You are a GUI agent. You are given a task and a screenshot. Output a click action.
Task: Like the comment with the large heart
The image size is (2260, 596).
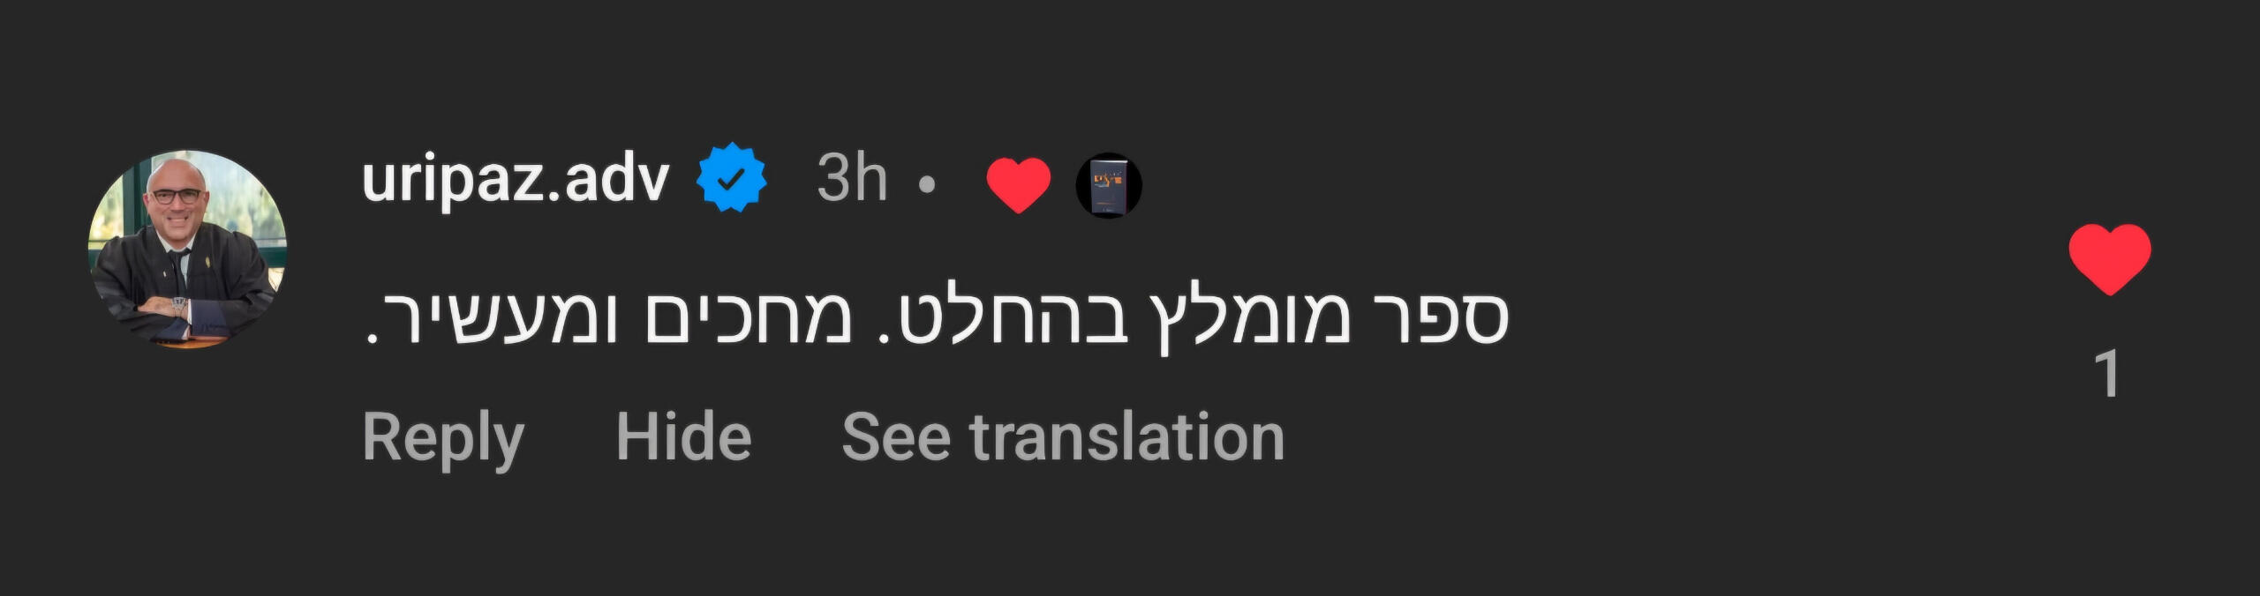[x=2109, y=258]
